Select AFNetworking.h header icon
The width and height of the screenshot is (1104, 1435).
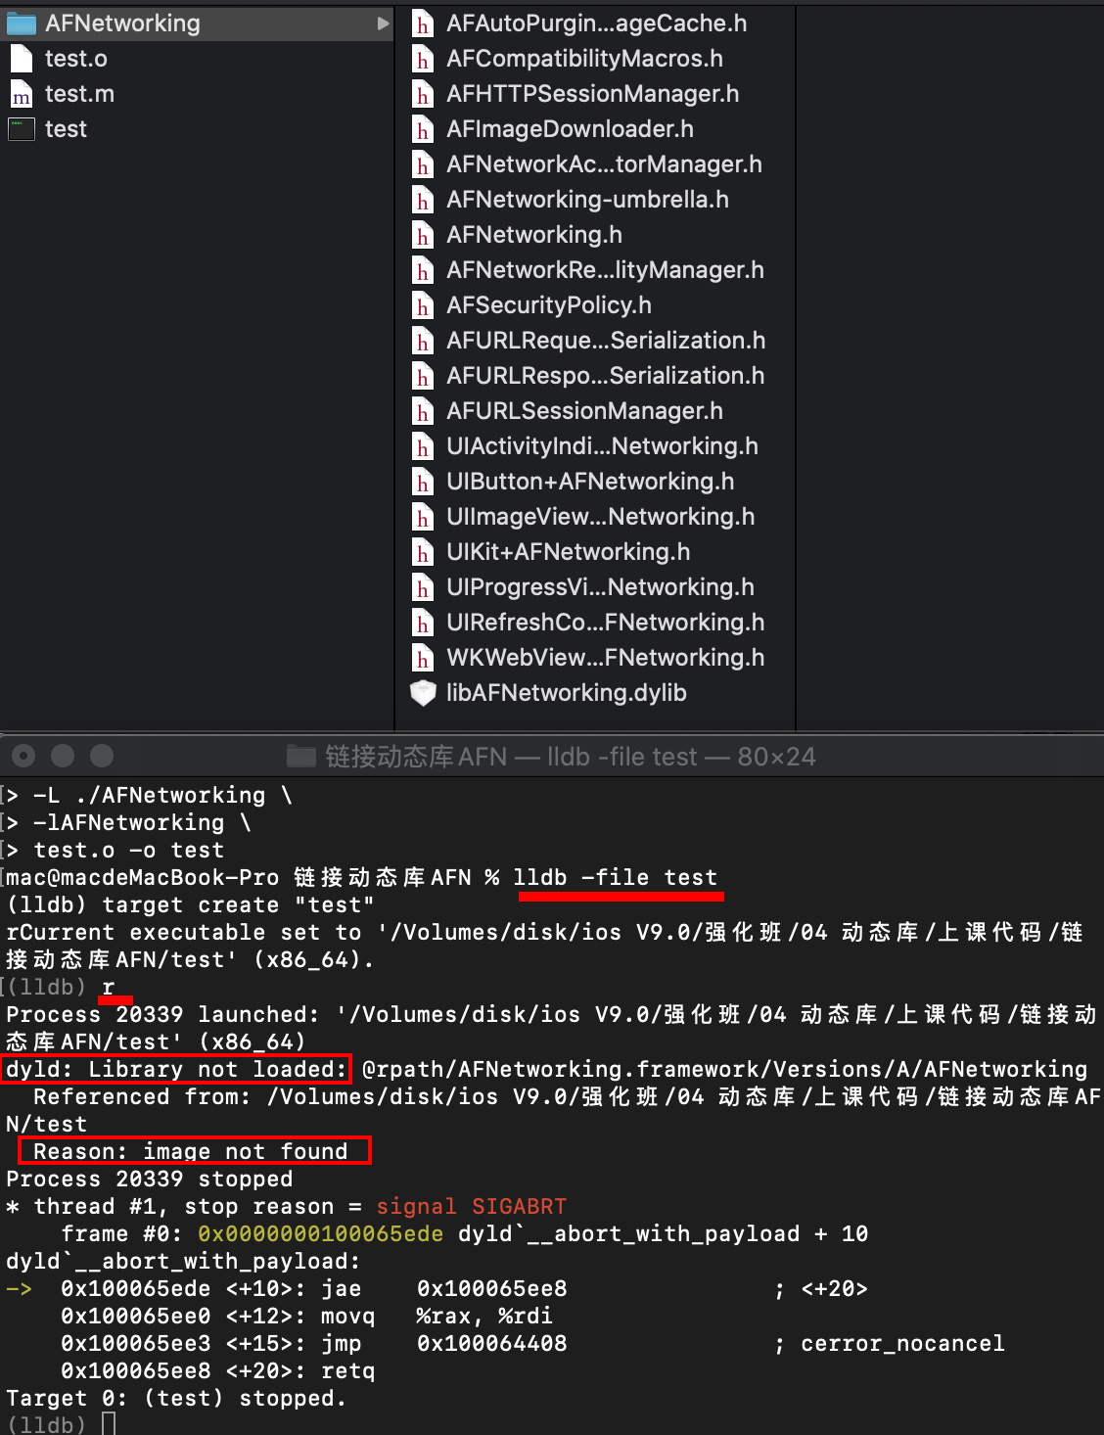[x=423, y=235]
